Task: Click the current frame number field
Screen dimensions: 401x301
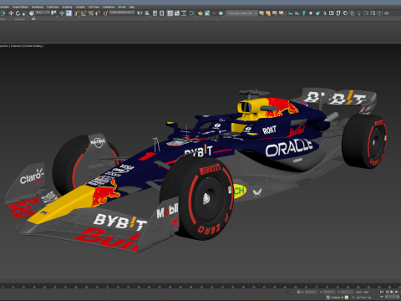Action: coord(392,297)
